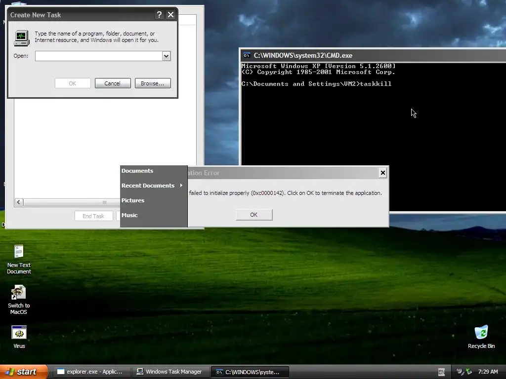This screenshot has height=379, width=506.
Task: Click the taskkill command line in CMD
Action: (x=316, y=84)
